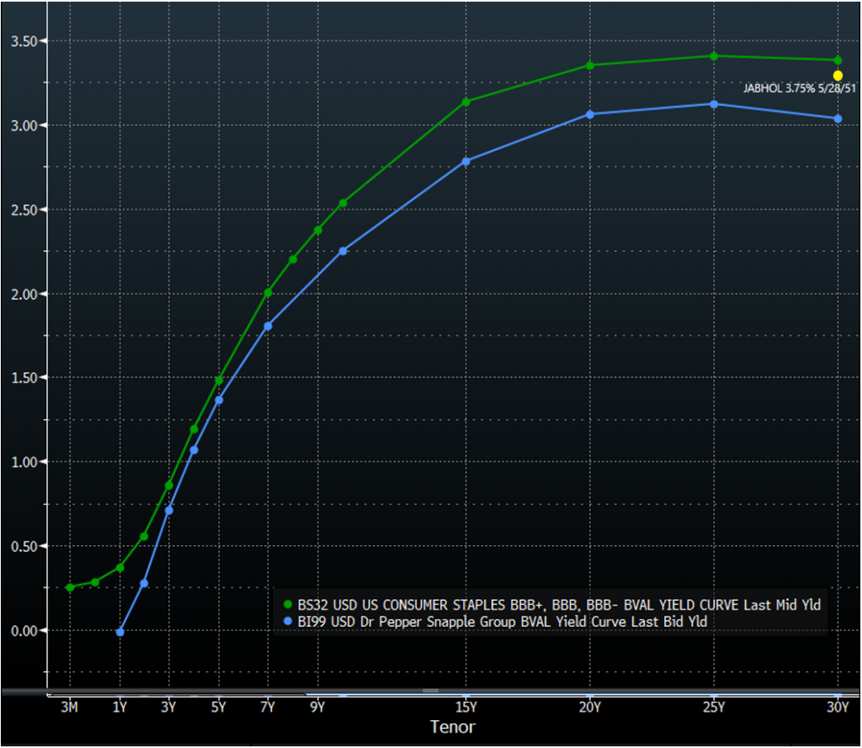
Task: Click green curve point at 7Y tenor
Action: coord(268,293)
